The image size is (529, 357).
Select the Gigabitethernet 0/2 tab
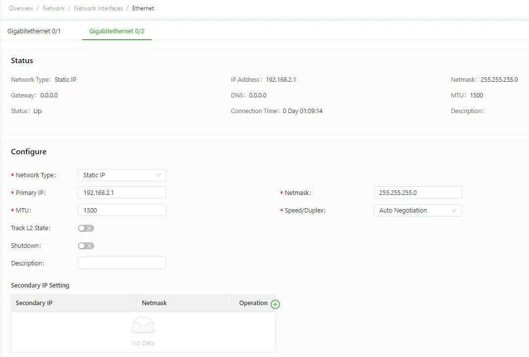pos(117,31)
